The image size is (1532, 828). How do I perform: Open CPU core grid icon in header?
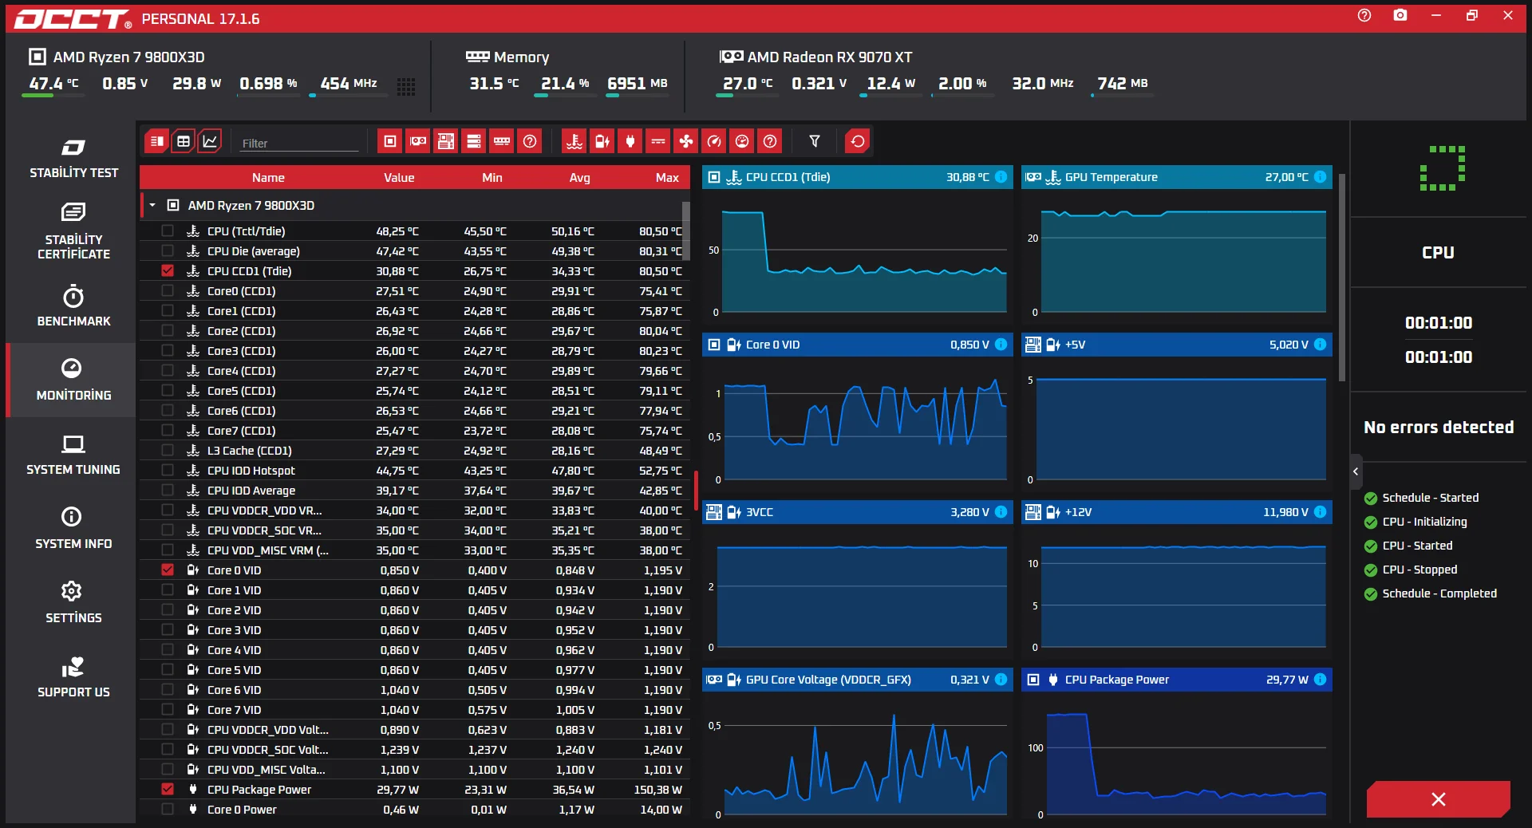coord(406,86)
